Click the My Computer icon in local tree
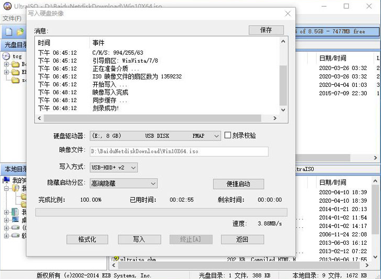This screenshot has height=279, width=381. (x=6, y=180)
